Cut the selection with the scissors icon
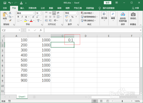Screen dimensions: 143x103 click(10, 13)
